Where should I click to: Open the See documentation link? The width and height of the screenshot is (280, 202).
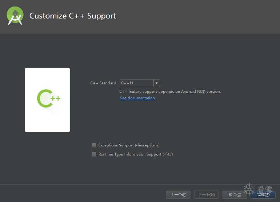(x=137, y=98)
